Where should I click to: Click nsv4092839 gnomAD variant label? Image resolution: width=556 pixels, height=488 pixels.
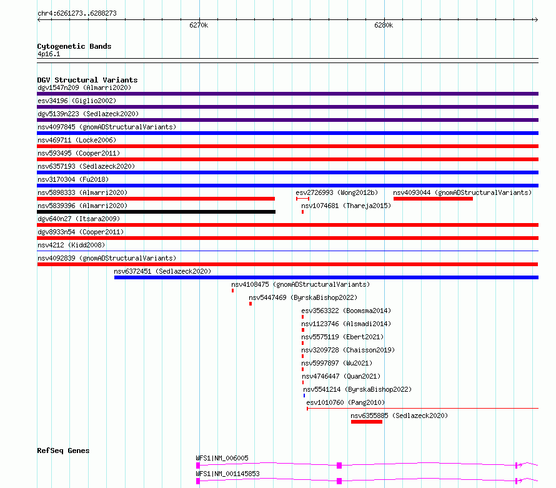(107, 258)
